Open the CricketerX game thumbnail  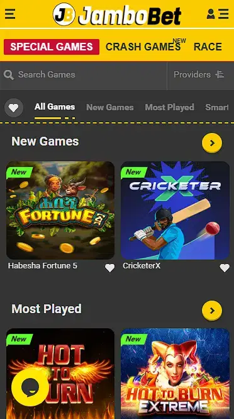(175, 210)
